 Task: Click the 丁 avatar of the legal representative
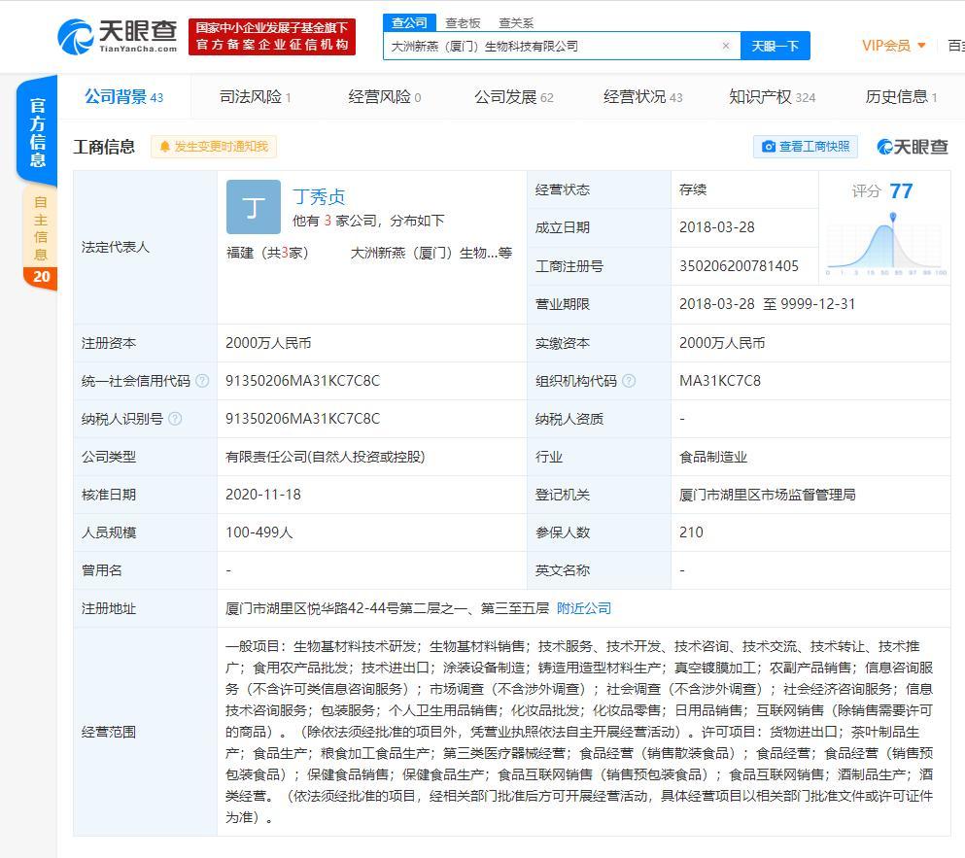tap(254, 207)
